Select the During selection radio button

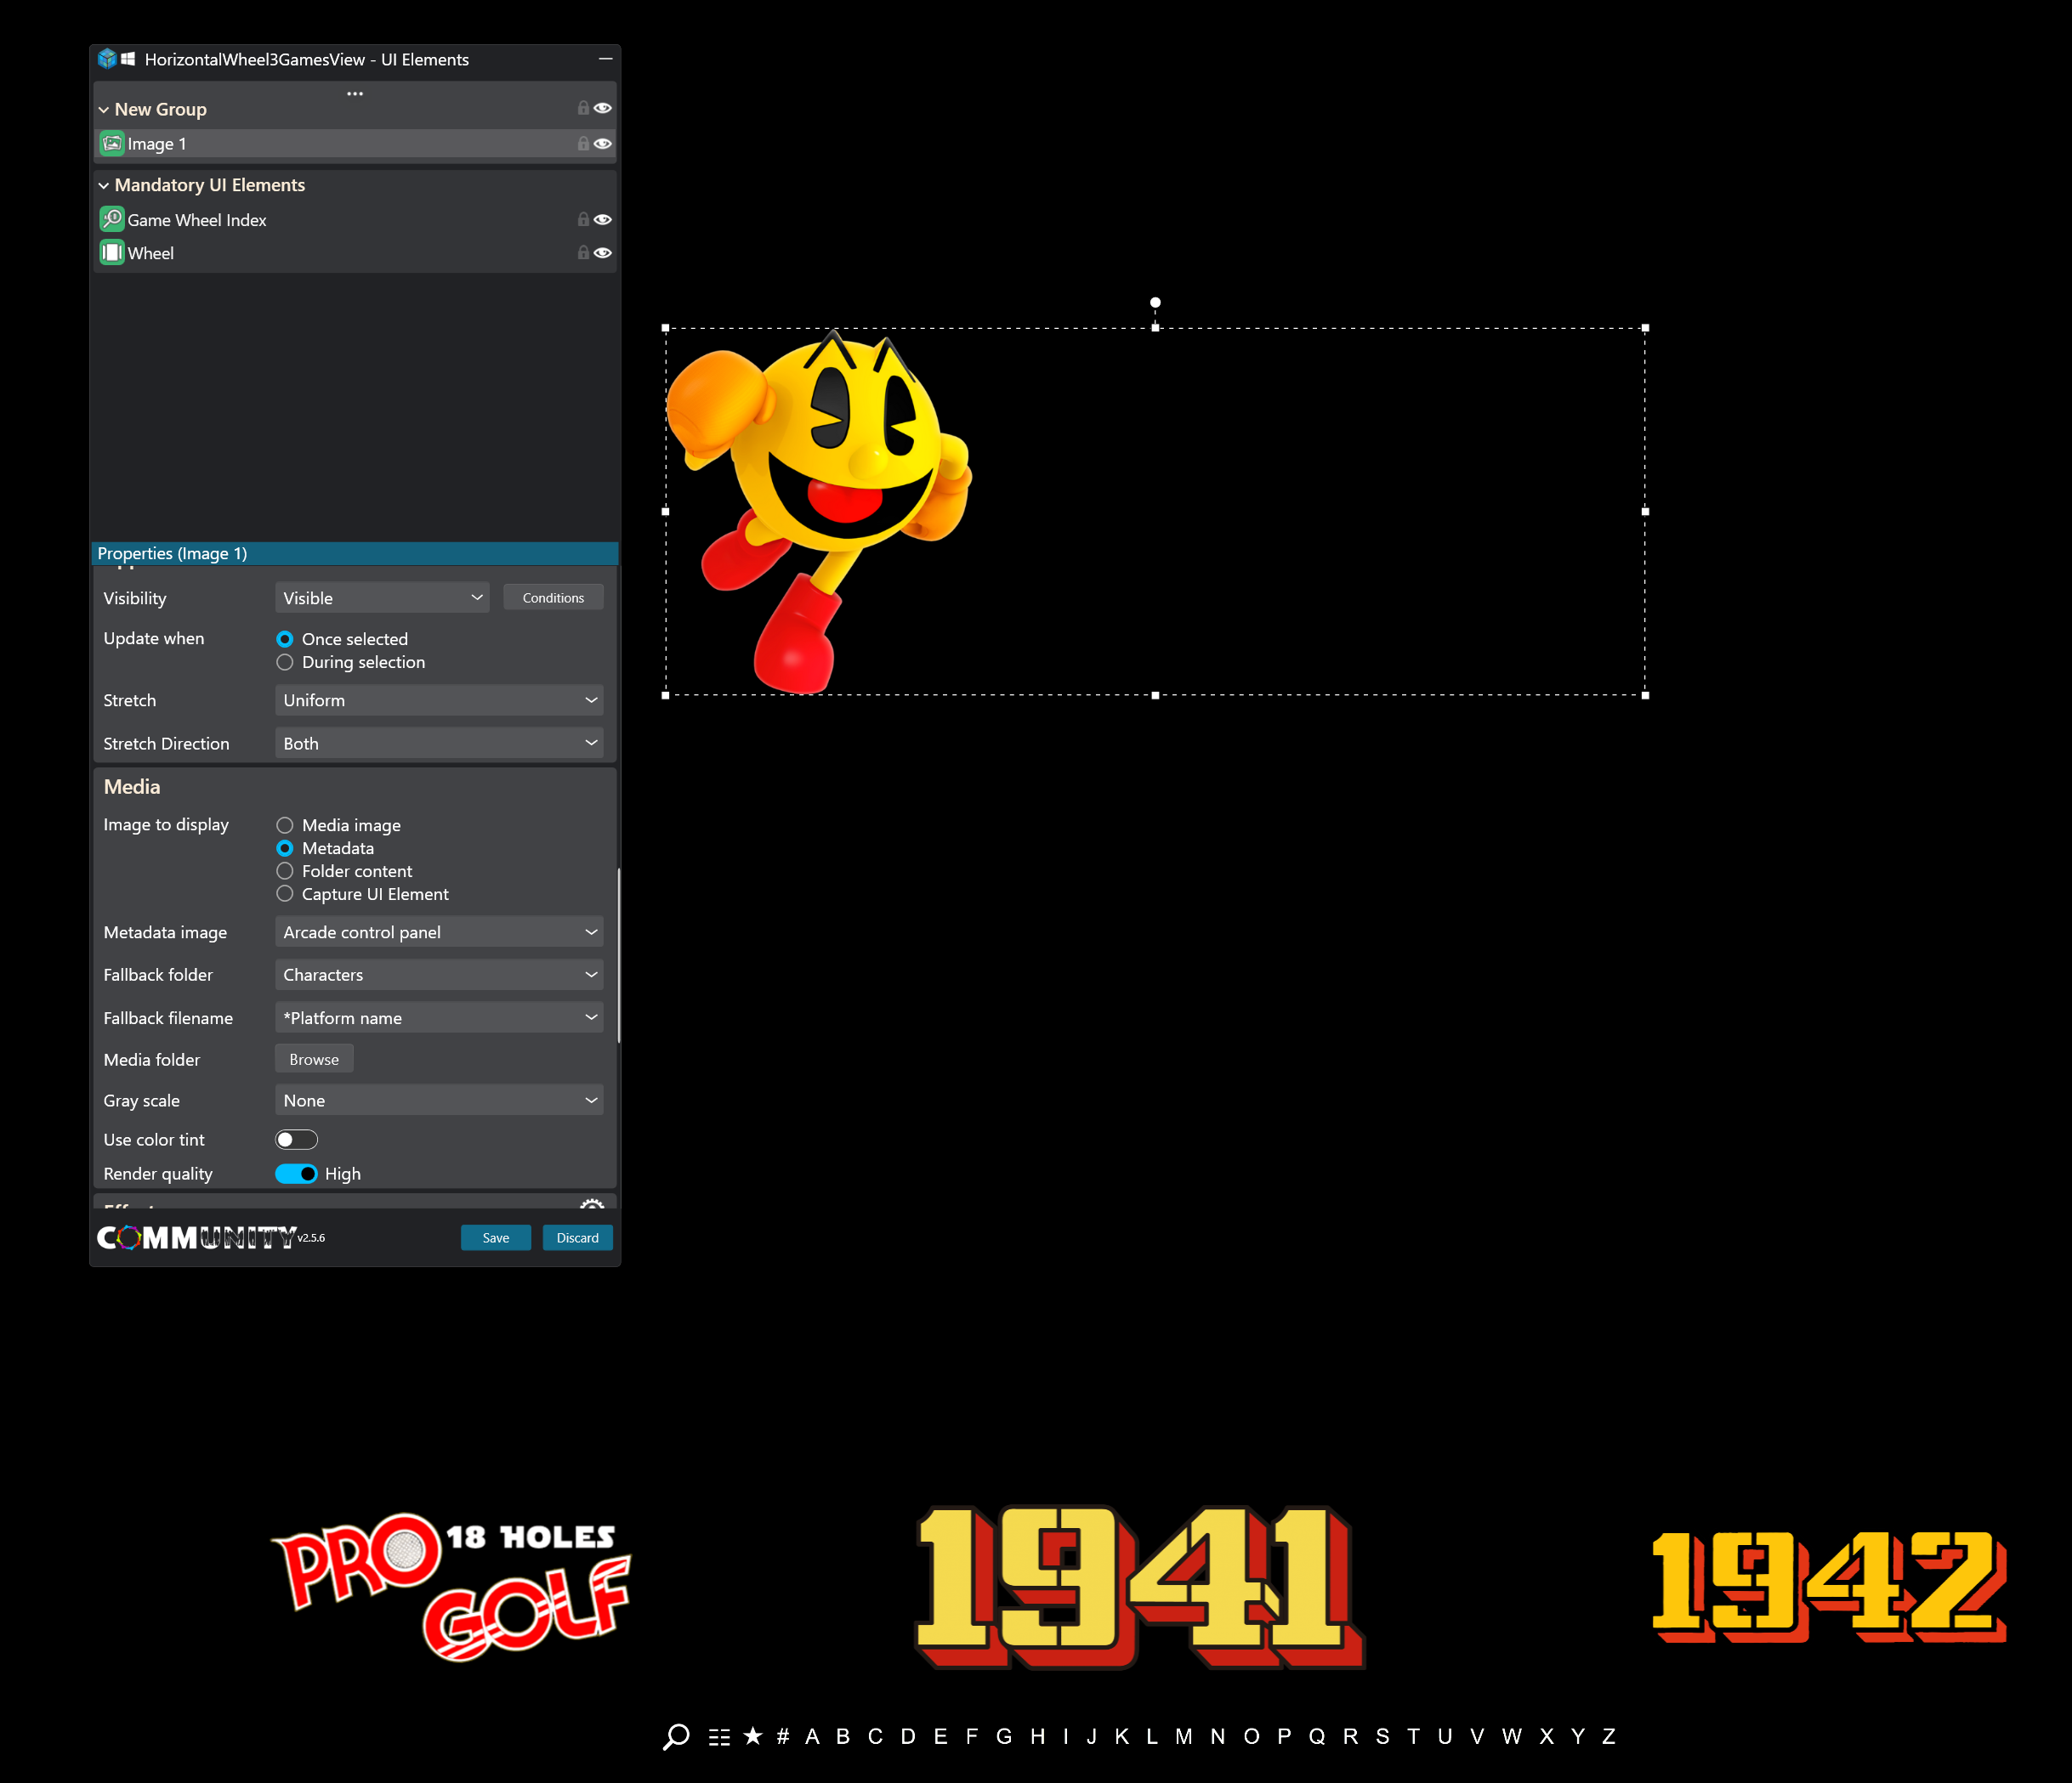[285, 663]
